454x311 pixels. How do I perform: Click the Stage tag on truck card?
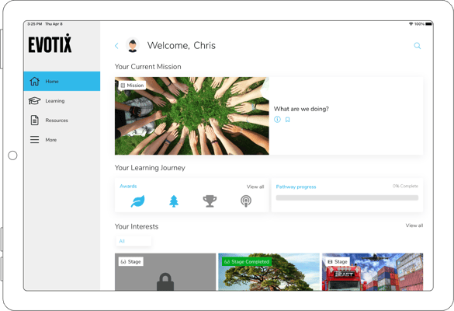click(x=338, y=262)
